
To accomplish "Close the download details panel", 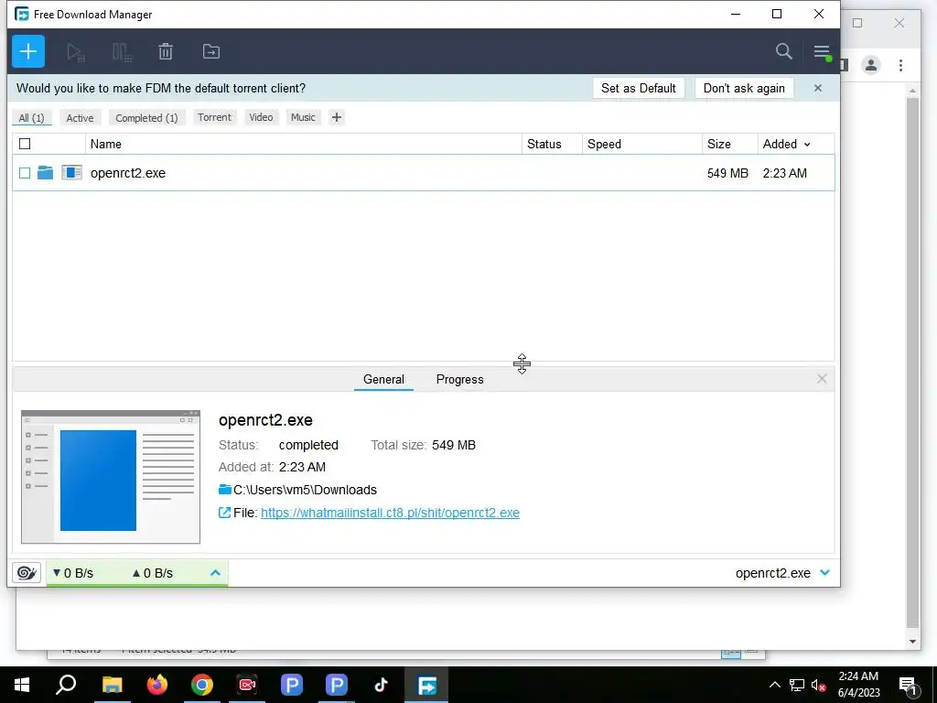I will [822, 379].
